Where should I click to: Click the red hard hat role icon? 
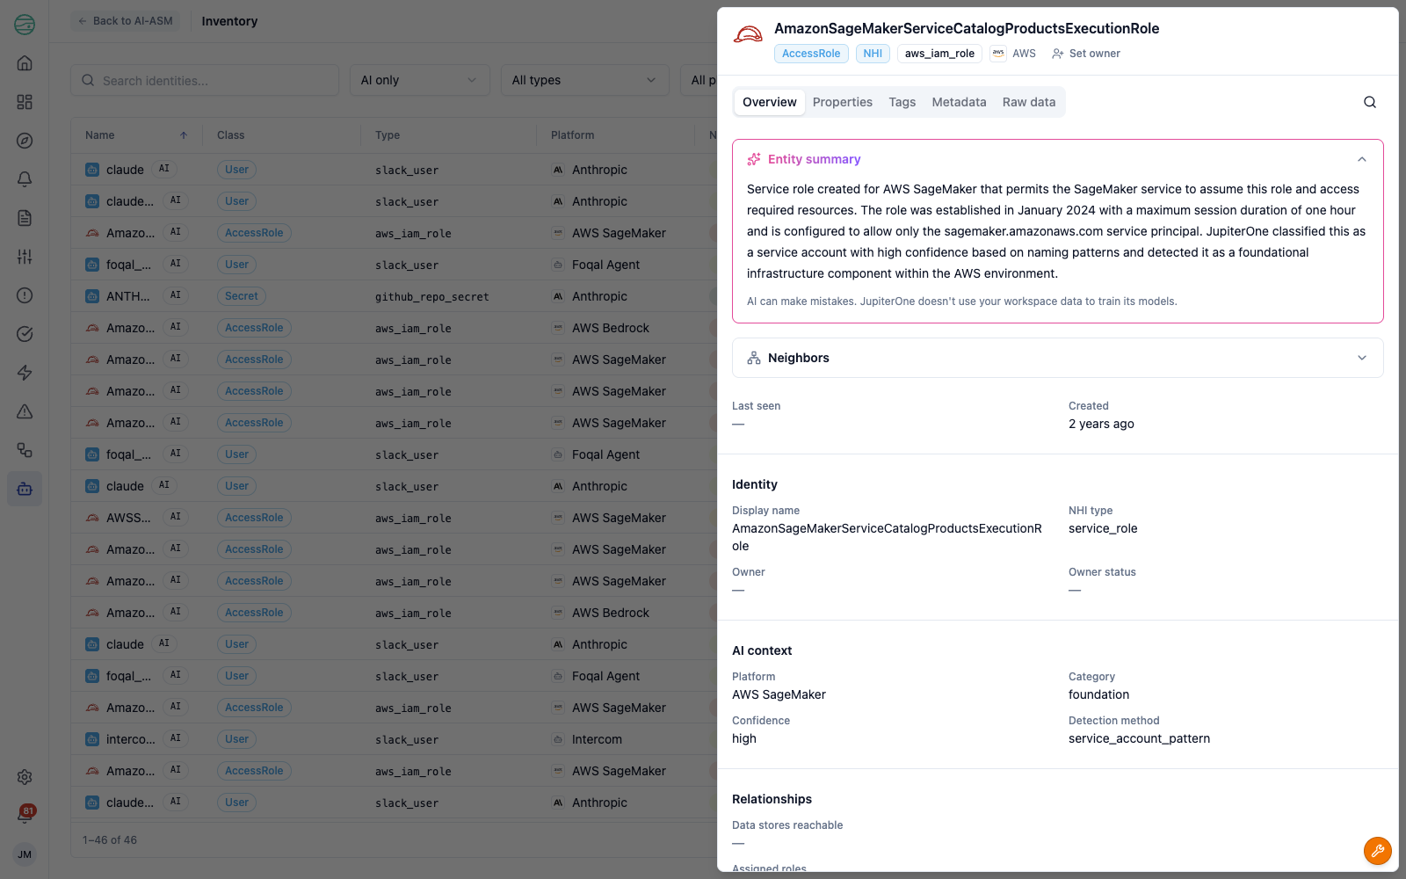(748, 35)
